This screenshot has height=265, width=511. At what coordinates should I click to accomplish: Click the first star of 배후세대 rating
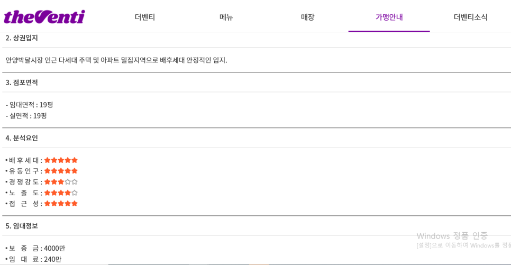click(47, 160)
